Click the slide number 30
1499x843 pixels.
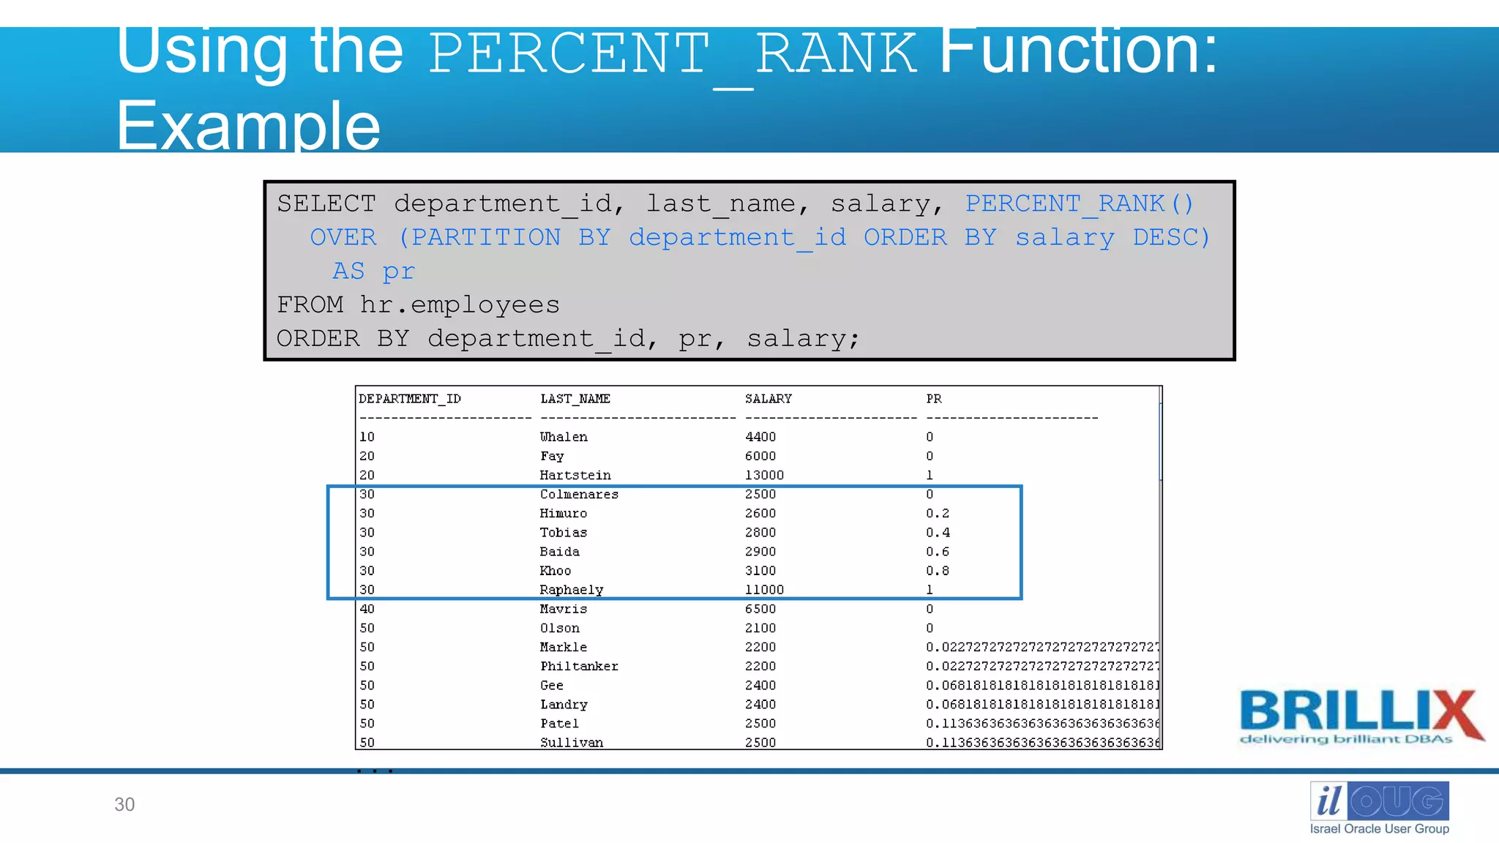coord(124,804)
